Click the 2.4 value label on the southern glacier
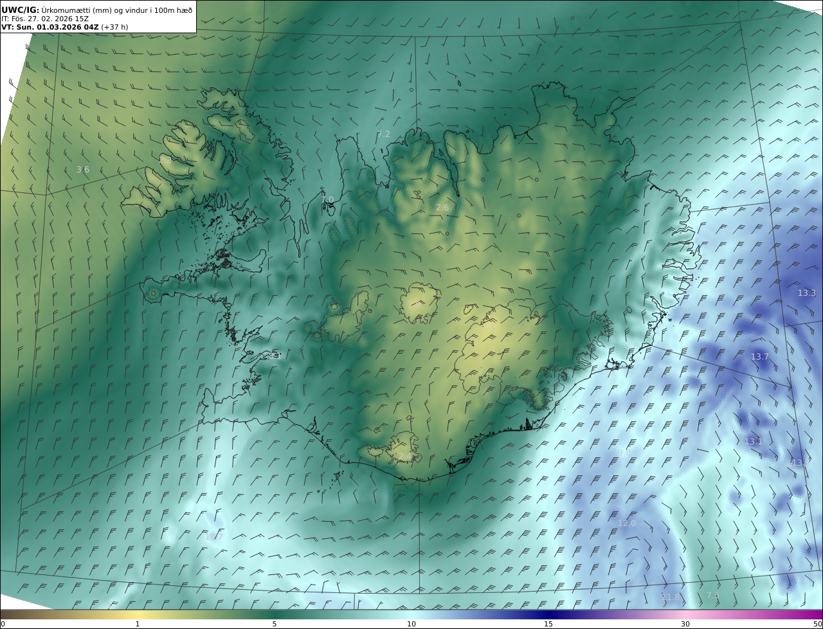The height and width of the screenshot is (629, 823). tap(405, 457)
